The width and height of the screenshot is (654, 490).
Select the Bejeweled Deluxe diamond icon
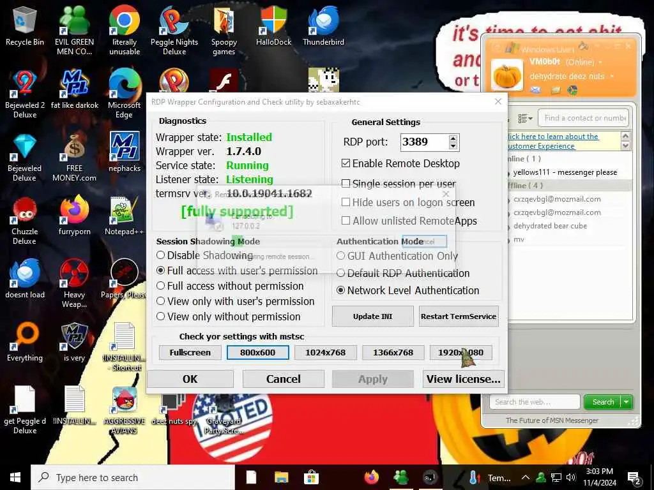[25, 157]
